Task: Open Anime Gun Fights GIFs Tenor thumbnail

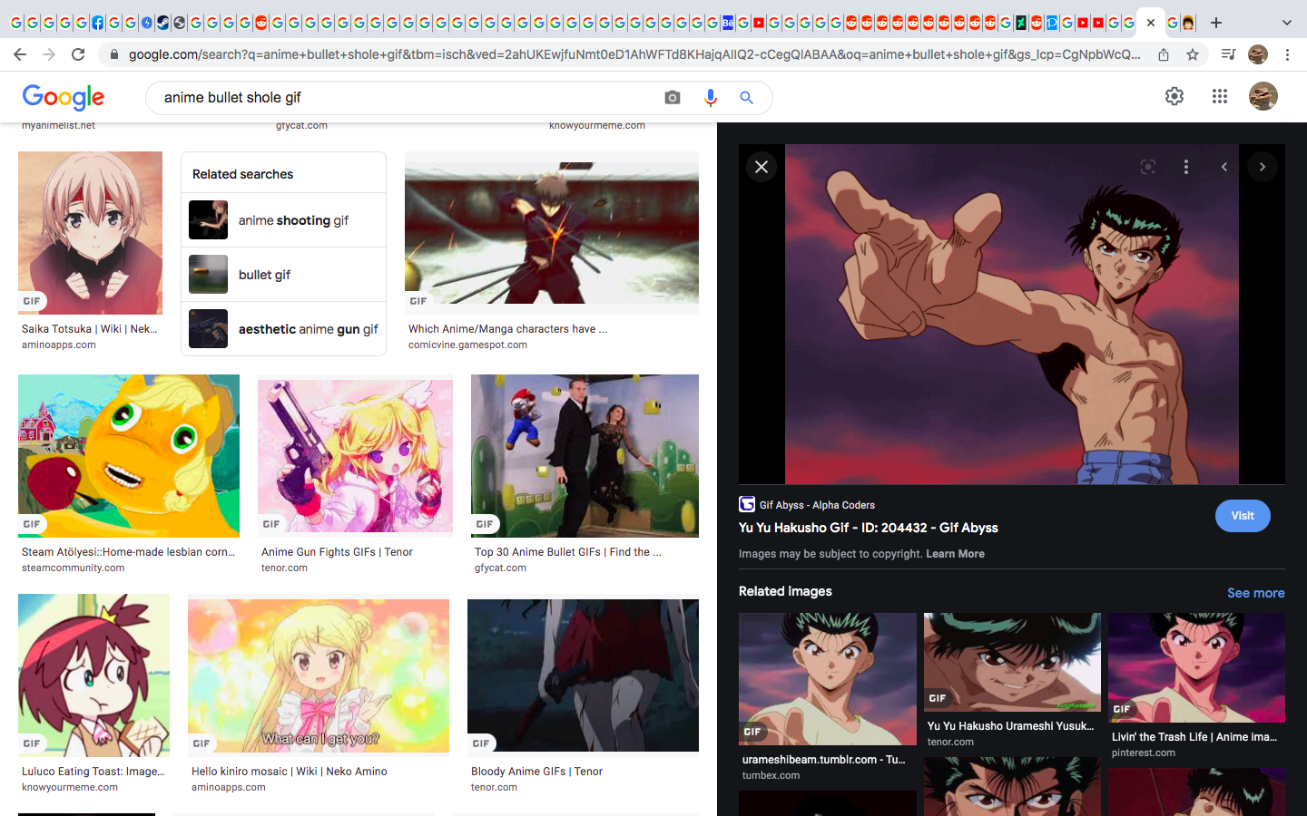Action: 355,456
